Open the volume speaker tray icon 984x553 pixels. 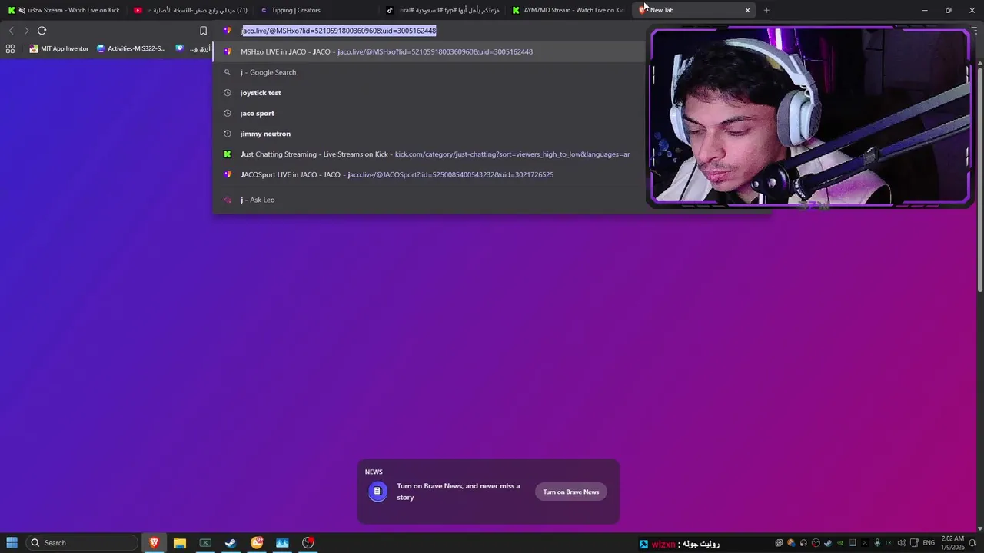pos(902,543)
